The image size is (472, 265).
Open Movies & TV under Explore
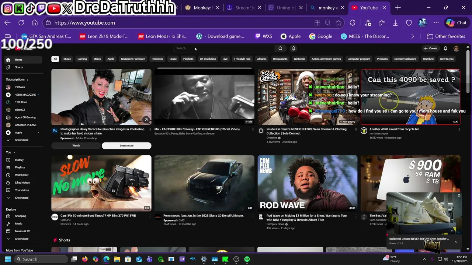pos(23,231)
